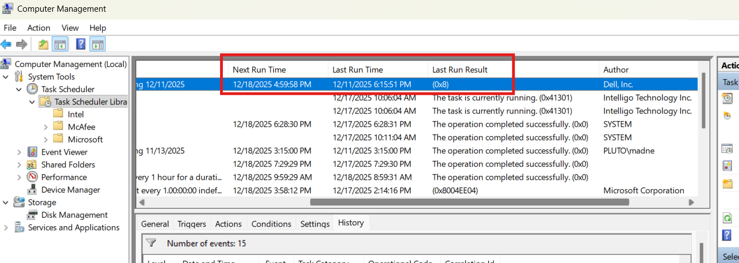739x263 pixels.
Task: Click the 12/18/2025 6:28:30 PM next run cell
Action: (272, 124)
